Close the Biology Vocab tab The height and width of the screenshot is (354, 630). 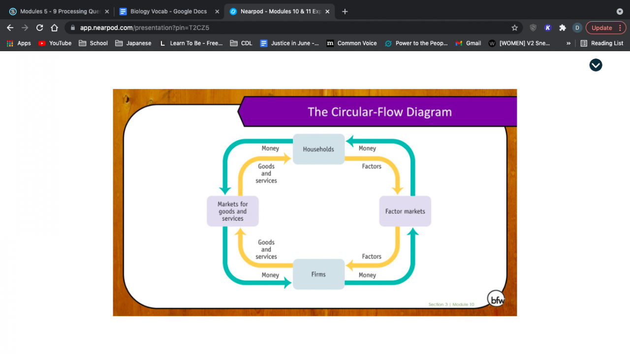[217, 11]
